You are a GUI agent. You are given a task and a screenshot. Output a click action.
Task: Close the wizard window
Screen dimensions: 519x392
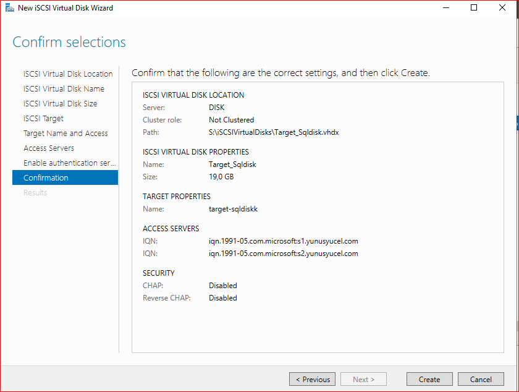[502, 7]
